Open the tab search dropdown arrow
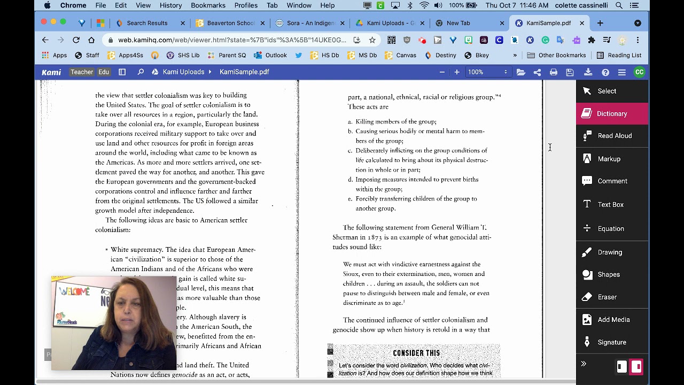This screenshot has height=385, width=684. pos(638,23)
